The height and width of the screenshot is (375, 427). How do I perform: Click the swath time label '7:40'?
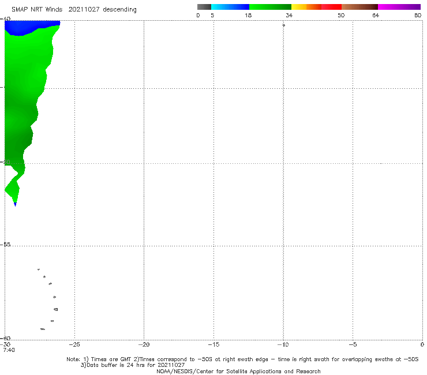[9, 350]
